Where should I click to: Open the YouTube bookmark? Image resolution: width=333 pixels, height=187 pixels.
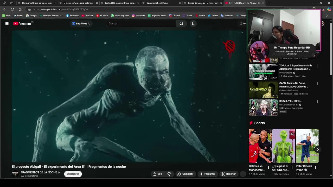87,16
